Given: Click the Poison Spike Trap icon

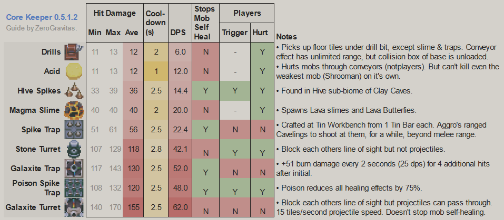Looking at the screenshot, I should point(72,188).
